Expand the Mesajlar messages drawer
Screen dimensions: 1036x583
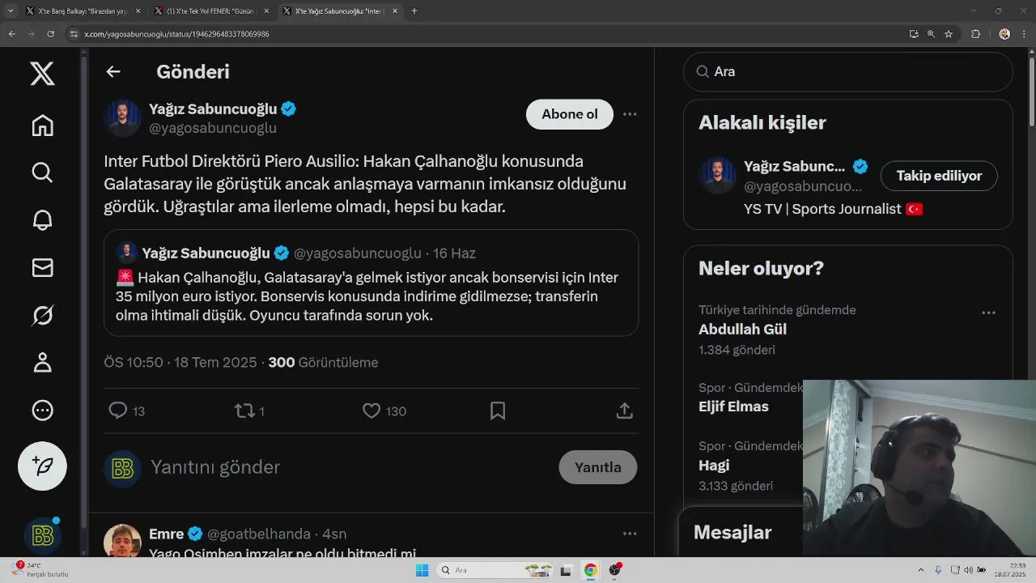732,533
